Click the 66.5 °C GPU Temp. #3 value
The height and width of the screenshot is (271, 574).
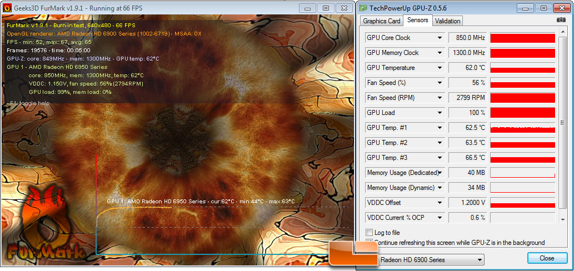click(x=467, y=158)
